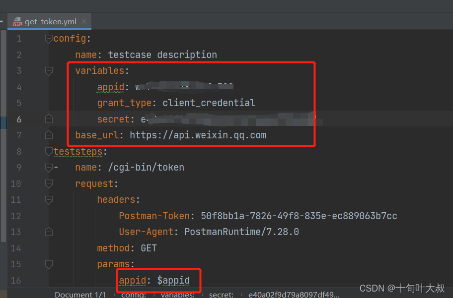Fold the teststep item on line 9
Viewport: 453px width, 298px height.
49,167
